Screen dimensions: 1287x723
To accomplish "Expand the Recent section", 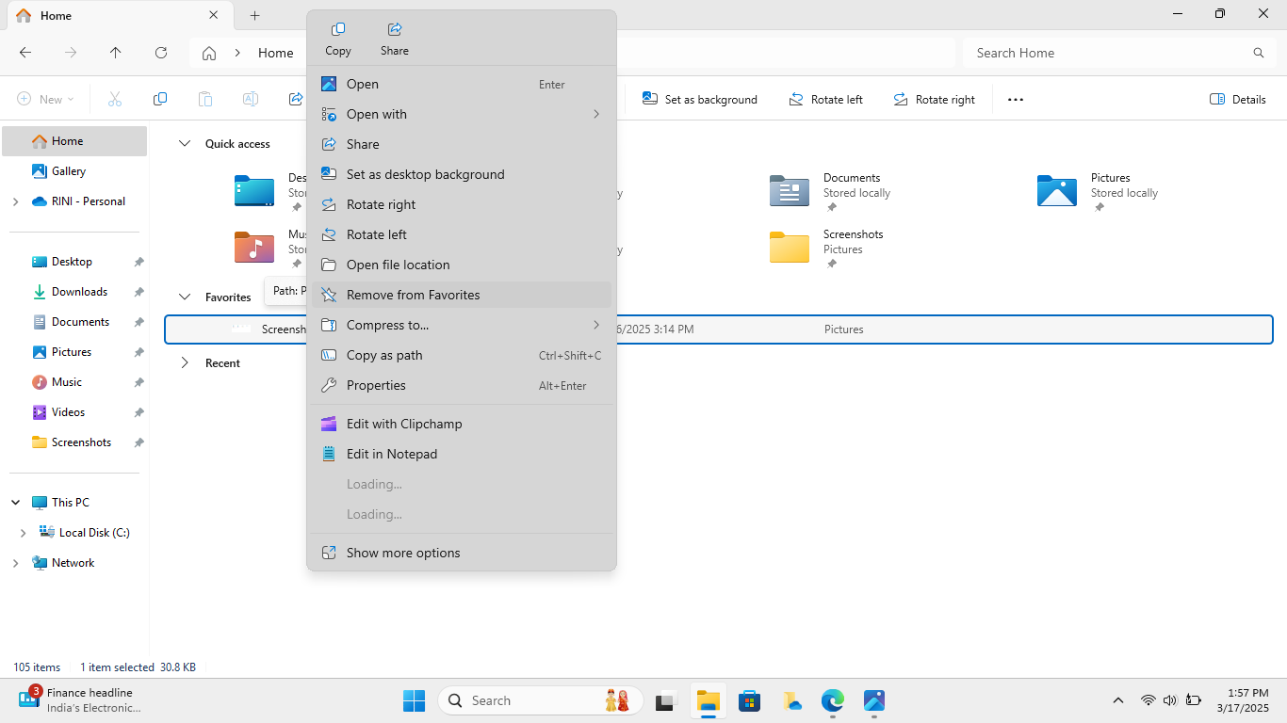I will tap(185, 363).
